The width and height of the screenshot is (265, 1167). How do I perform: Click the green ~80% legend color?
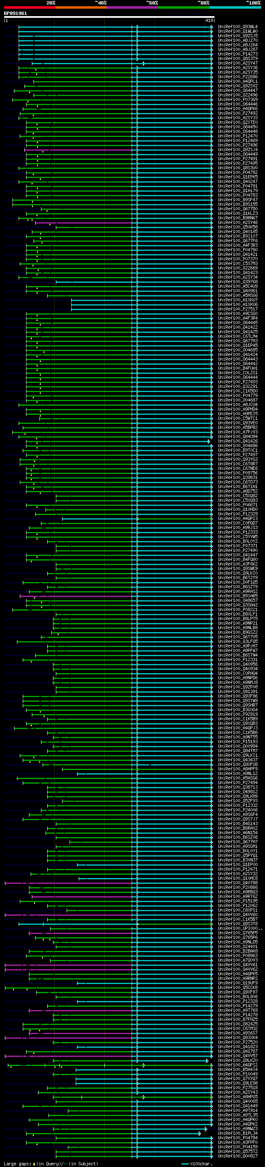(184, 7)
